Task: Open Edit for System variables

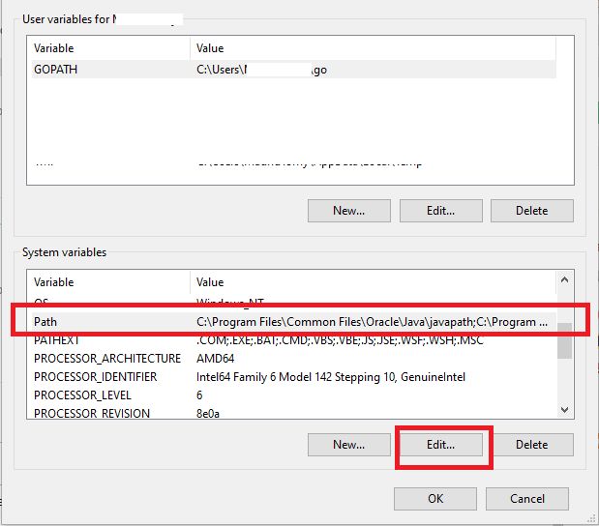Action: pyautogui.click(x=441, y=445)
